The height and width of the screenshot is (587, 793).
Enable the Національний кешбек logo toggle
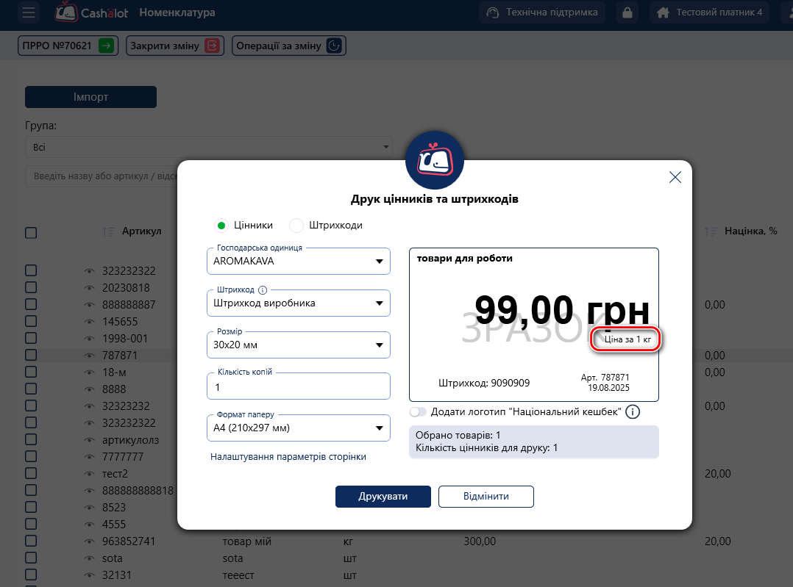[418, 412]
